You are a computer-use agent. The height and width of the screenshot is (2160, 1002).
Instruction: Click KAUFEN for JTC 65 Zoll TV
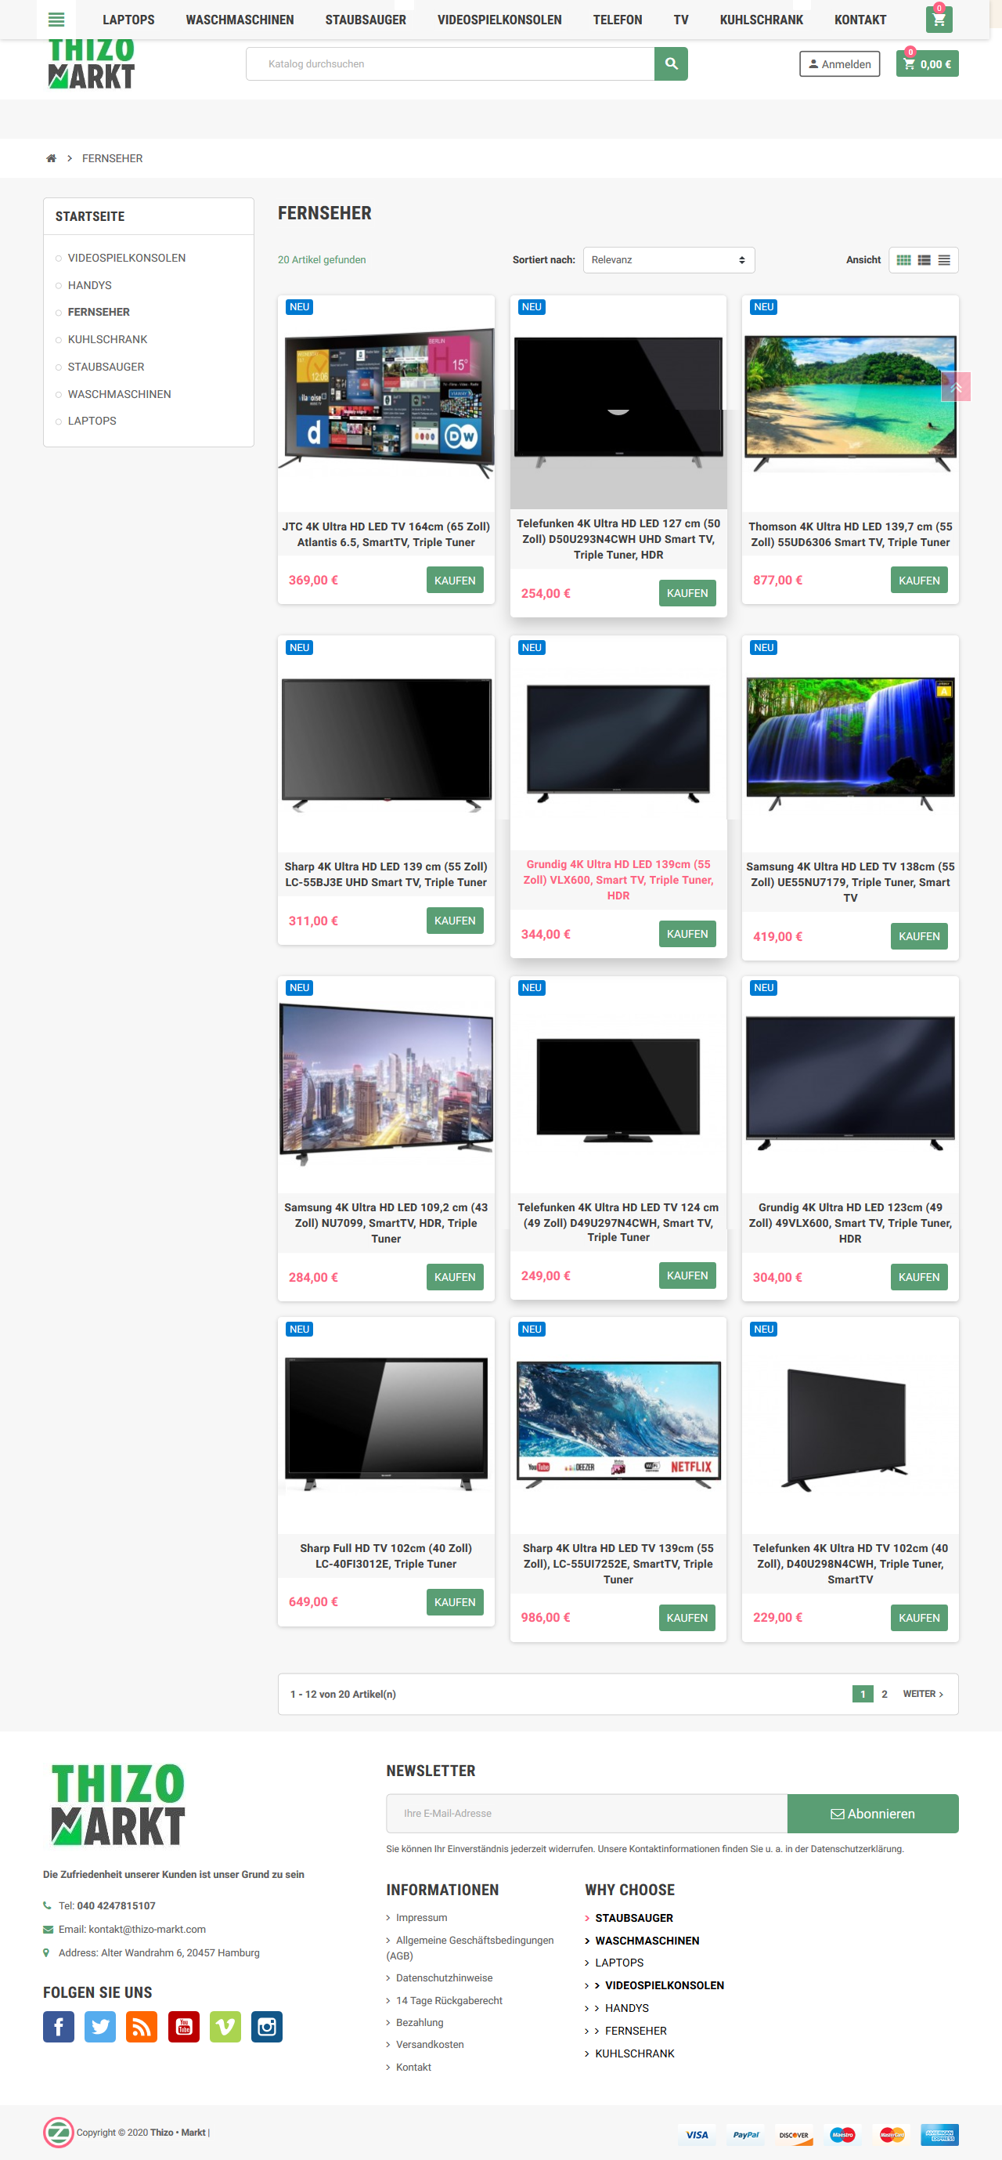click(455, 581)
